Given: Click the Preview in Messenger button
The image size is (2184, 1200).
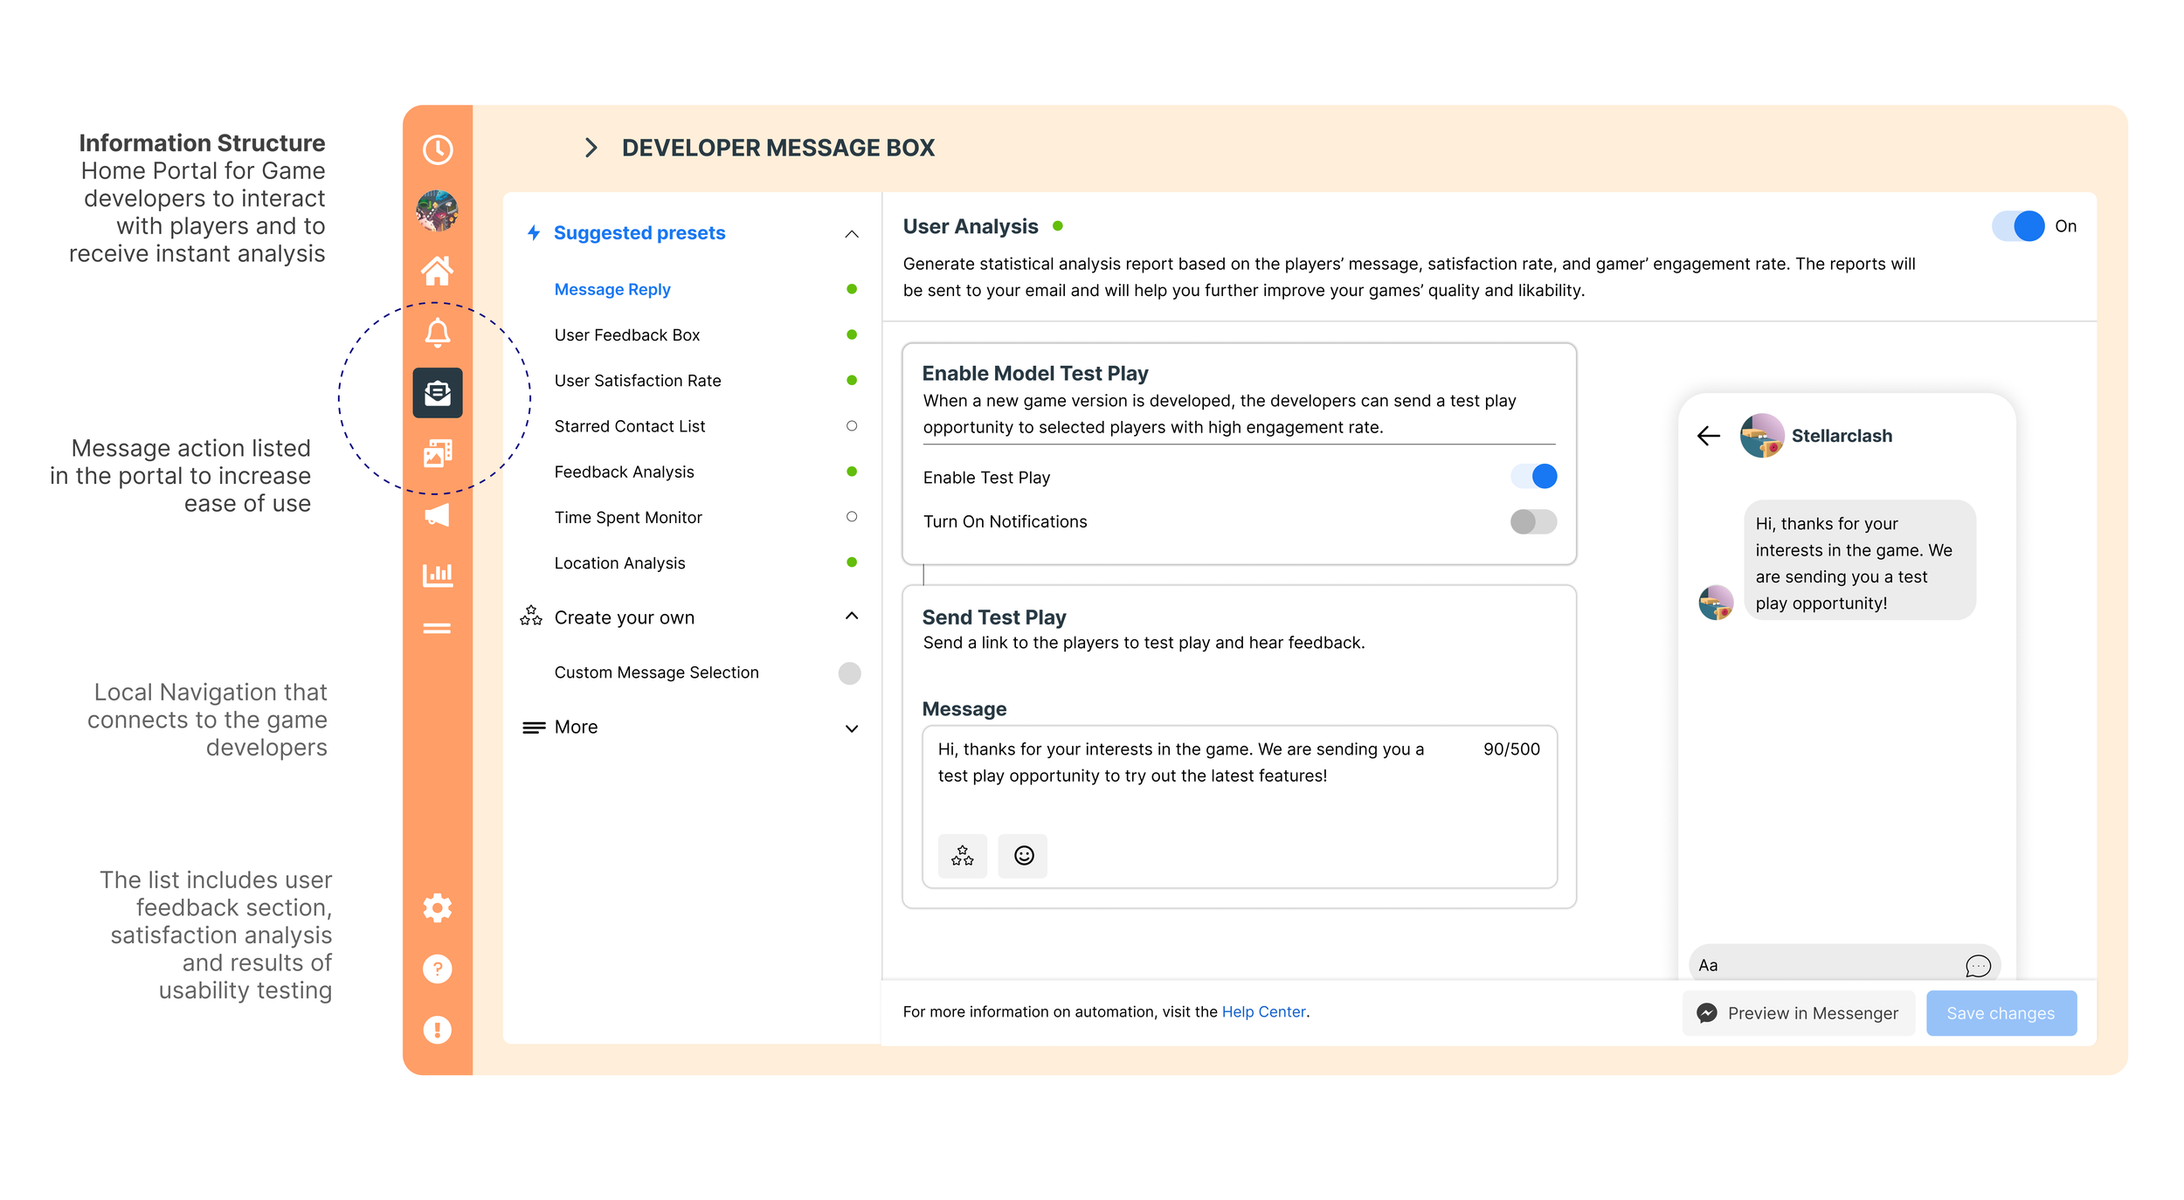Looking at the screenshot, I should pos(1798,1013).
